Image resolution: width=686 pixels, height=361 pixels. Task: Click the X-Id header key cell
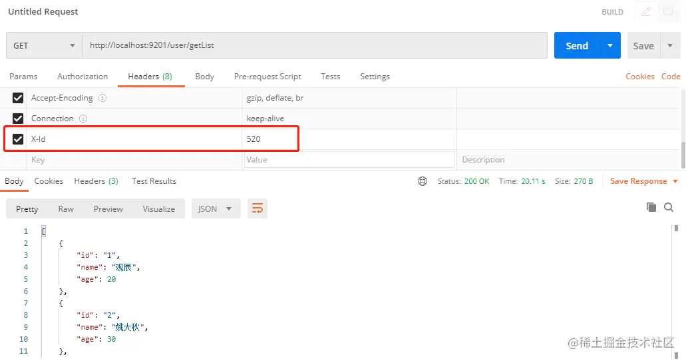(134, 139)
